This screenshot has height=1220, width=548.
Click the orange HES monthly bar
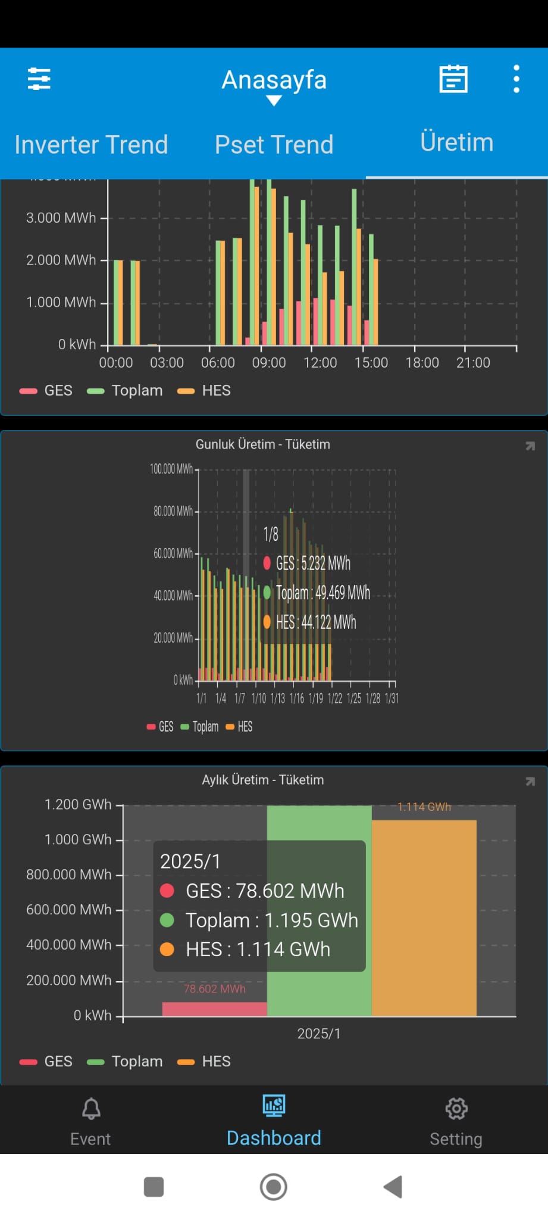point(424,917)
